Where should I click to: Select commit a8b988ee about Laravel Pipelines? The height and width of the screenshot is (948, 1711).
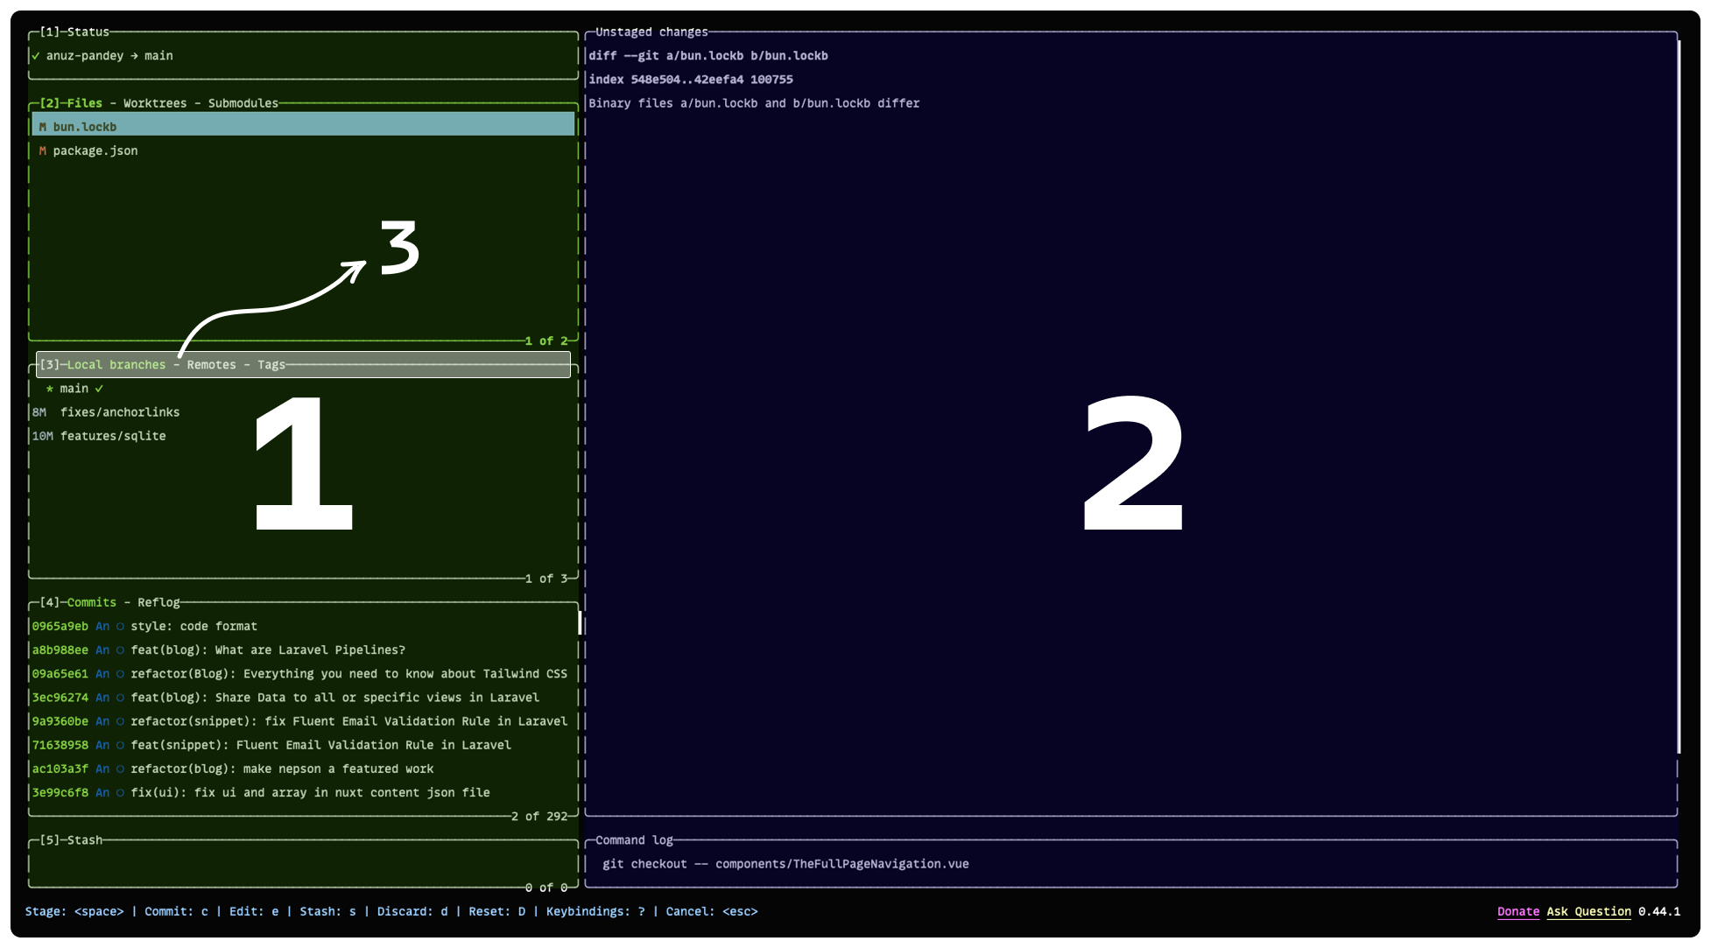point(267,650)
